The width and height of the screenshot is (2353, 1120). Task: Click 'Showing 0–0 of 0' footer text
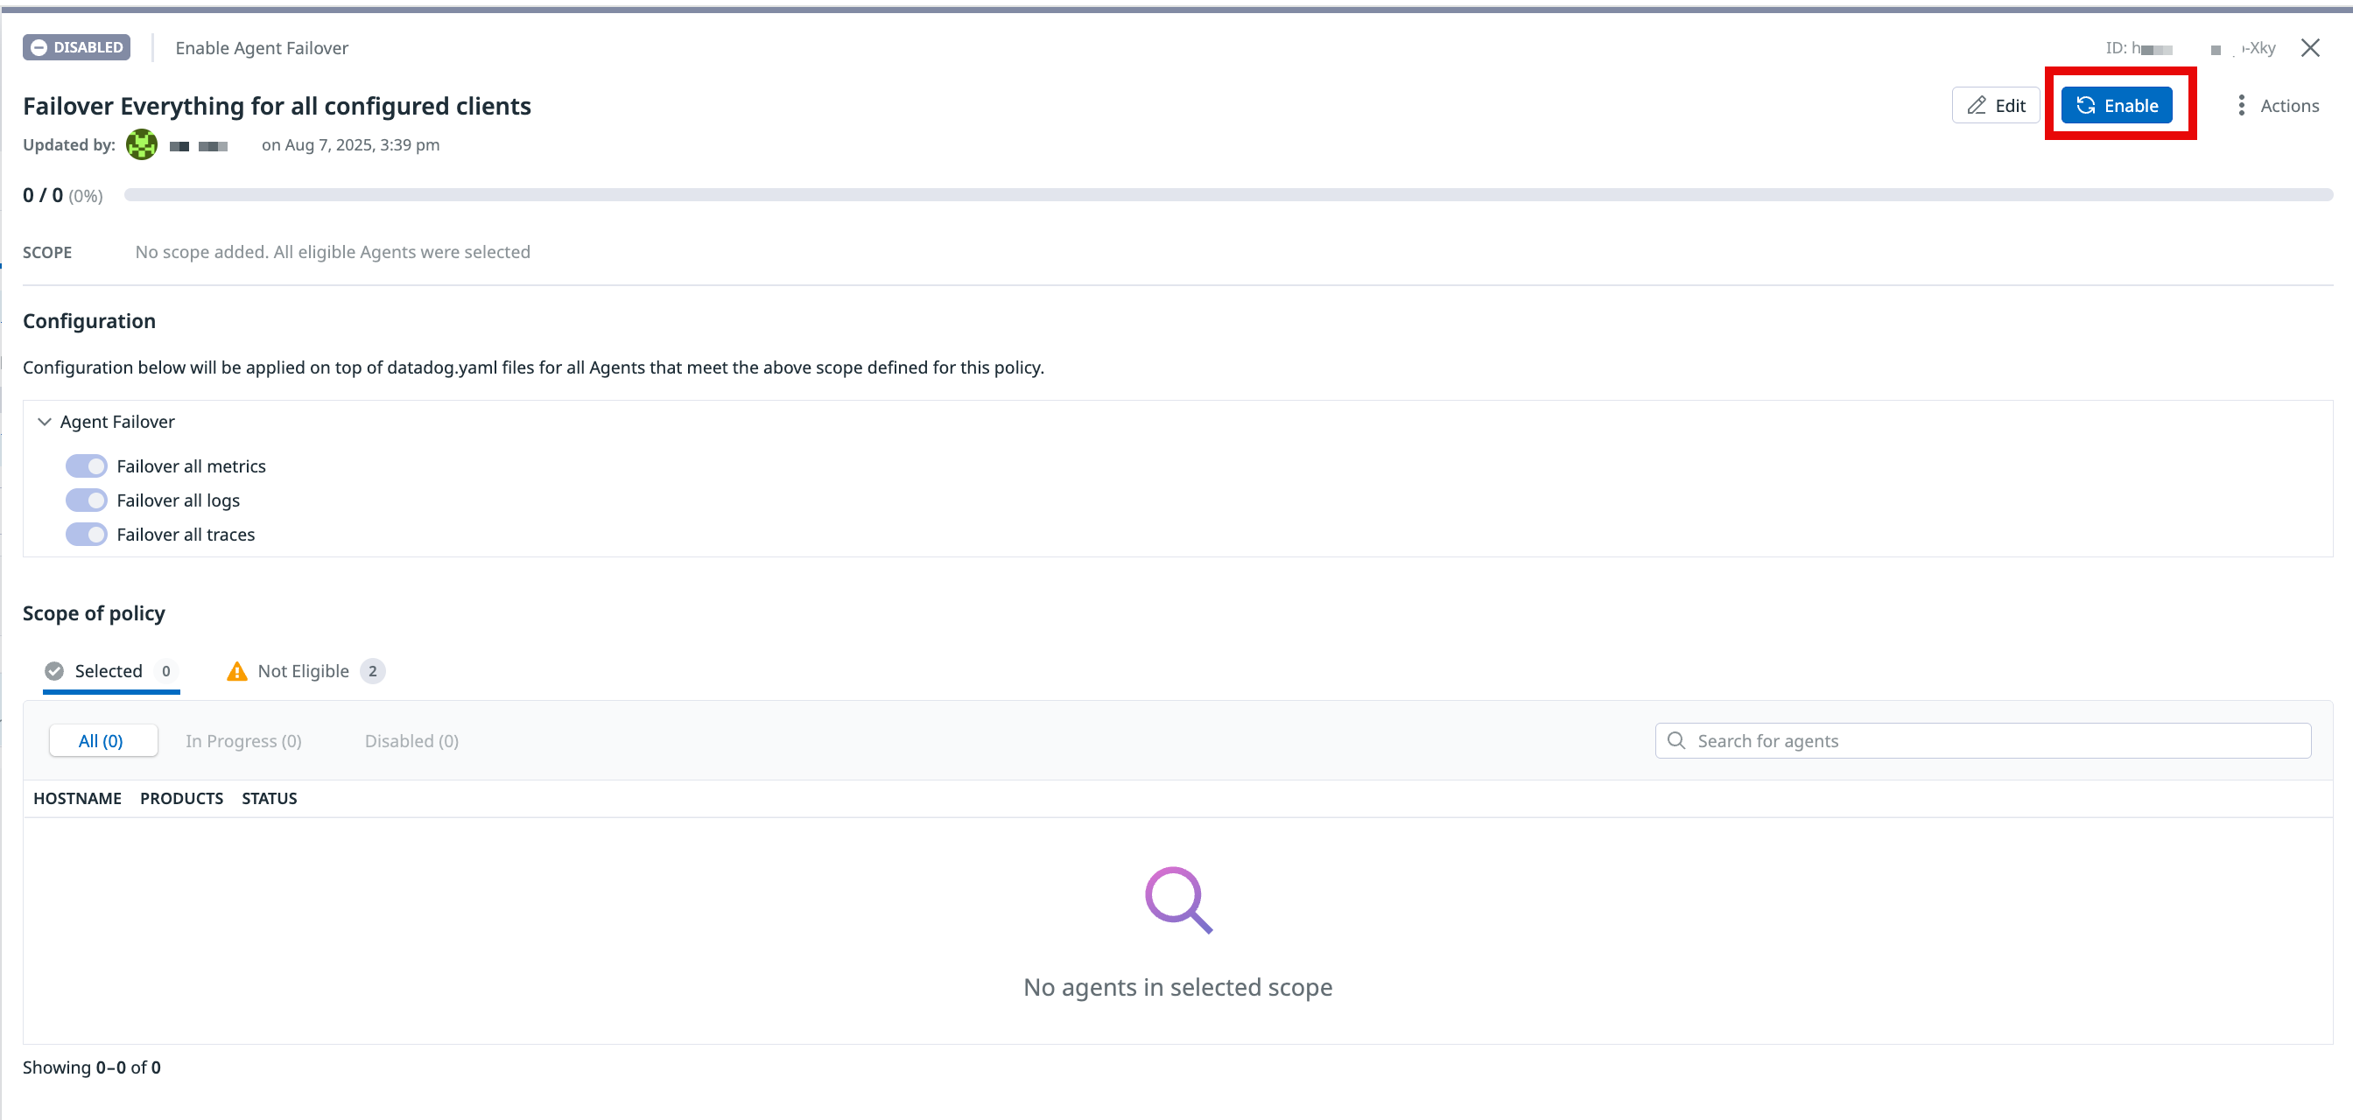tap(92, 1068)
